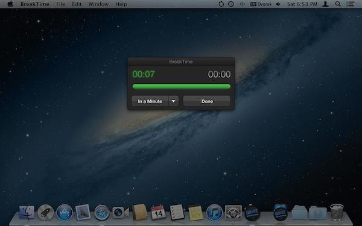This screenshot has width=362, height=226.
Task: Click BreakTime Dock icon beside System Preferences
Action: (x=252, y=212)
